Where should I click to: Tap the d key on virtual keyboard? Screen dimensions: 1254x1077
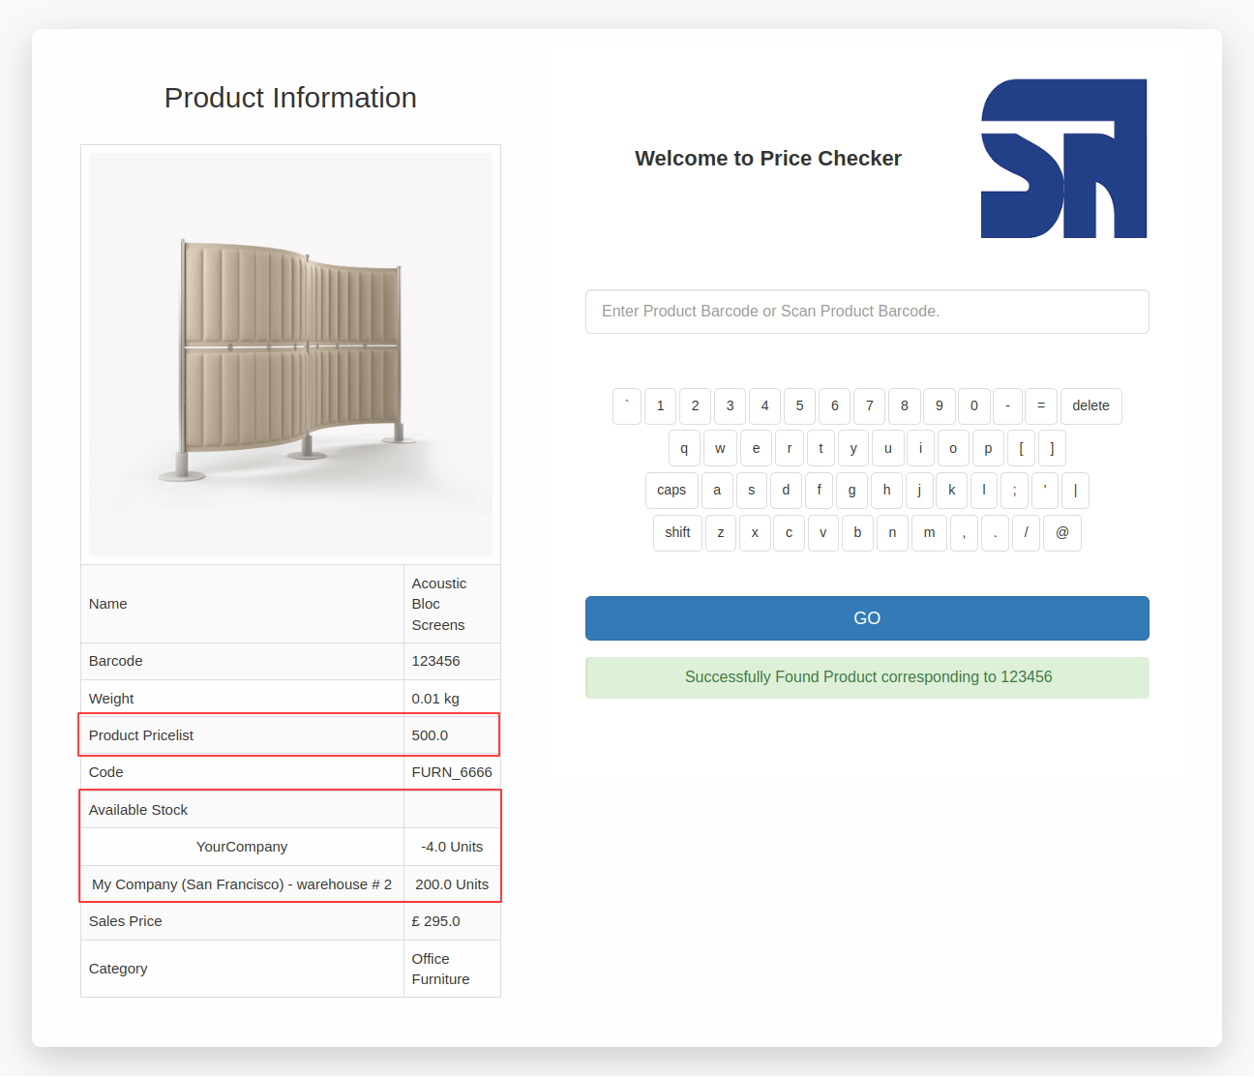786,491
